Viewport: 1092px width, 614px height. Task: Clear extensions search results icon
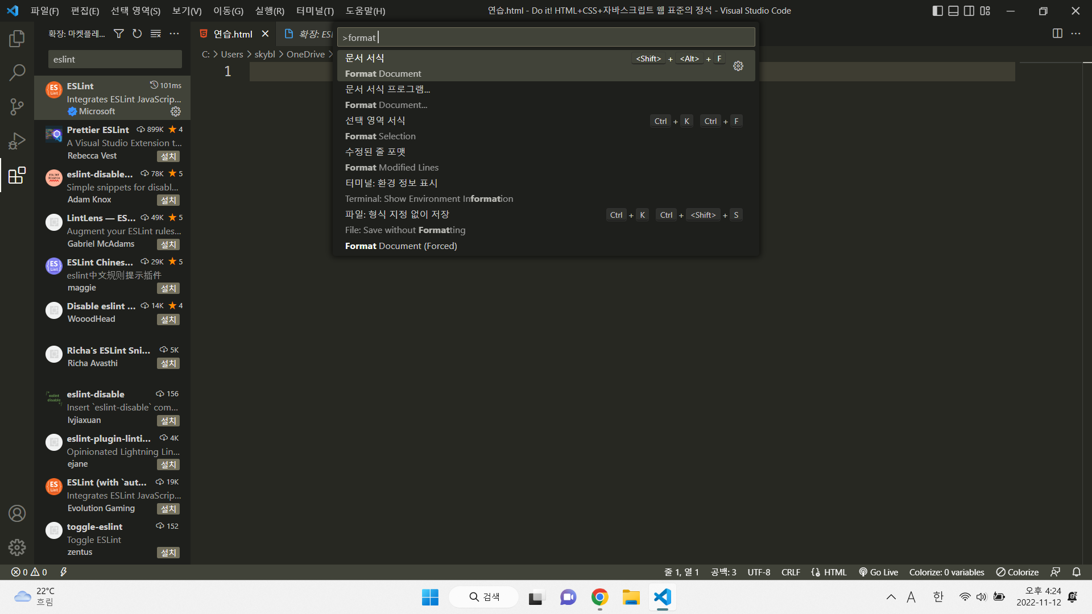[155, 34]
